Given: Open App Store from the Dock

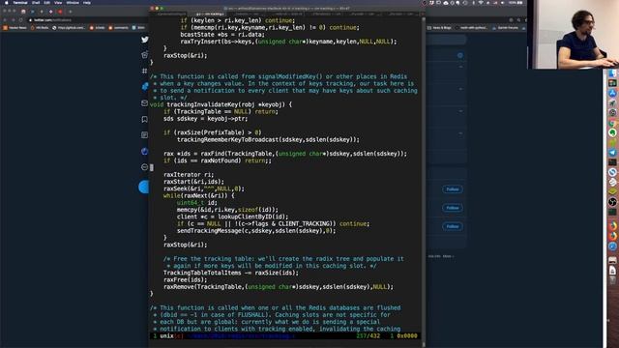Looking at the screenshot, I should 612,93.
